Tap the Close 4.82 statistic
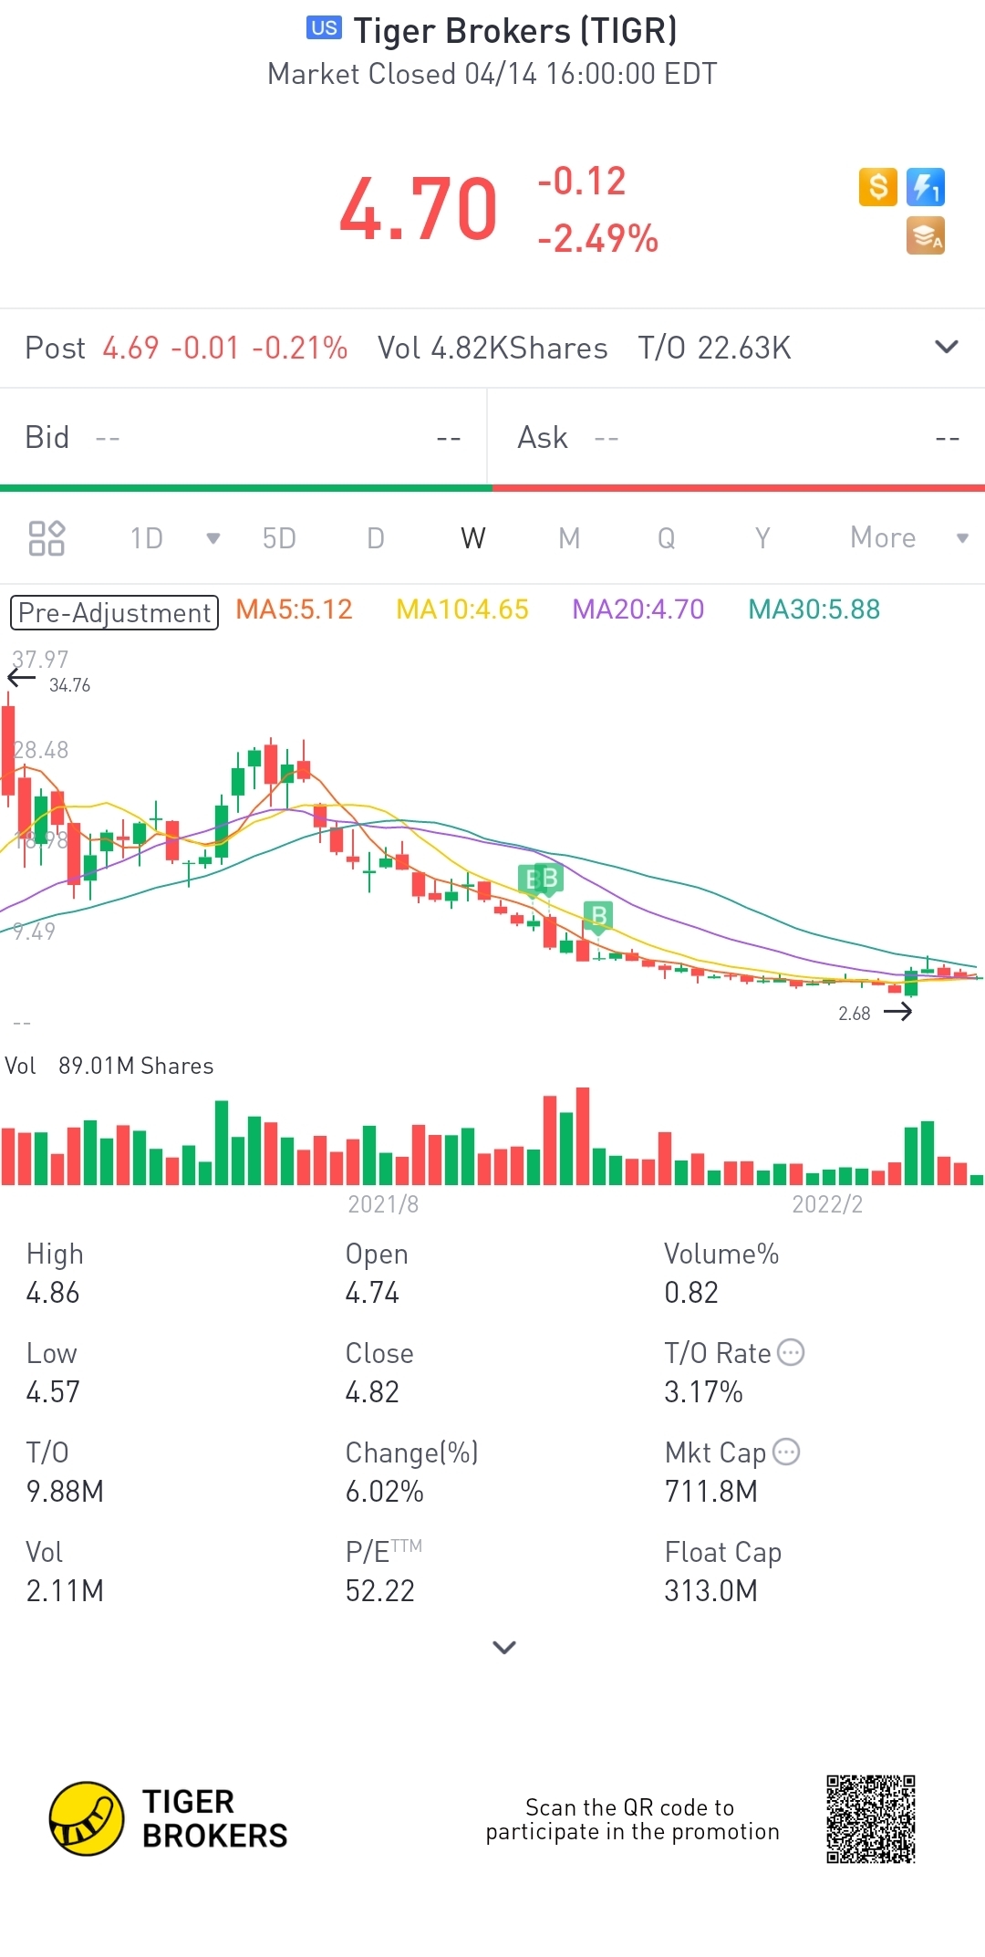This screenshot has width=985, height=1957. tap(379, 1373)
